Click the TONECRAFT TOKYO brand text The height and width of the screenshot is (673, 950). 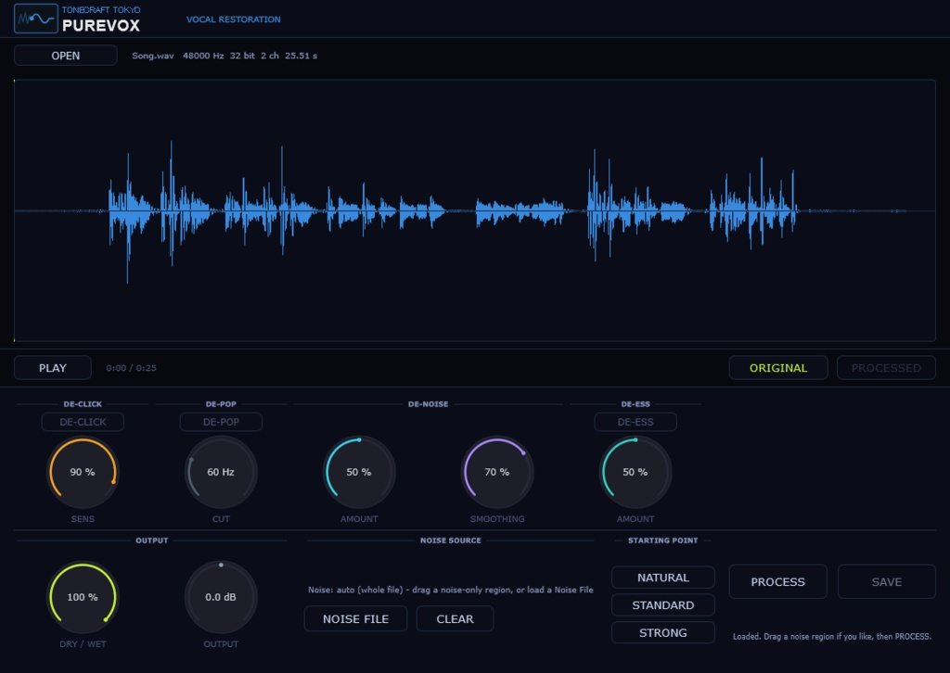pos(101,9)
